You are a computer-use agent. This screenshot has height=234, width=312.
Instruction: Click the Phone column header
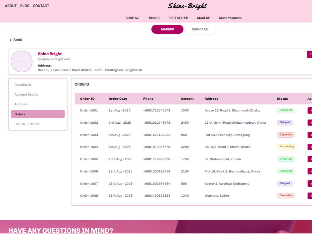[x=148, y=99]
